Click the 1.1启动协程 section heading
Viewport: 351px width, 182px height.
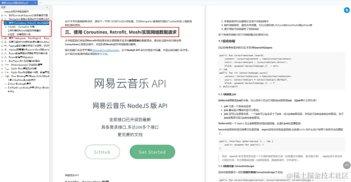pos(227,41)
